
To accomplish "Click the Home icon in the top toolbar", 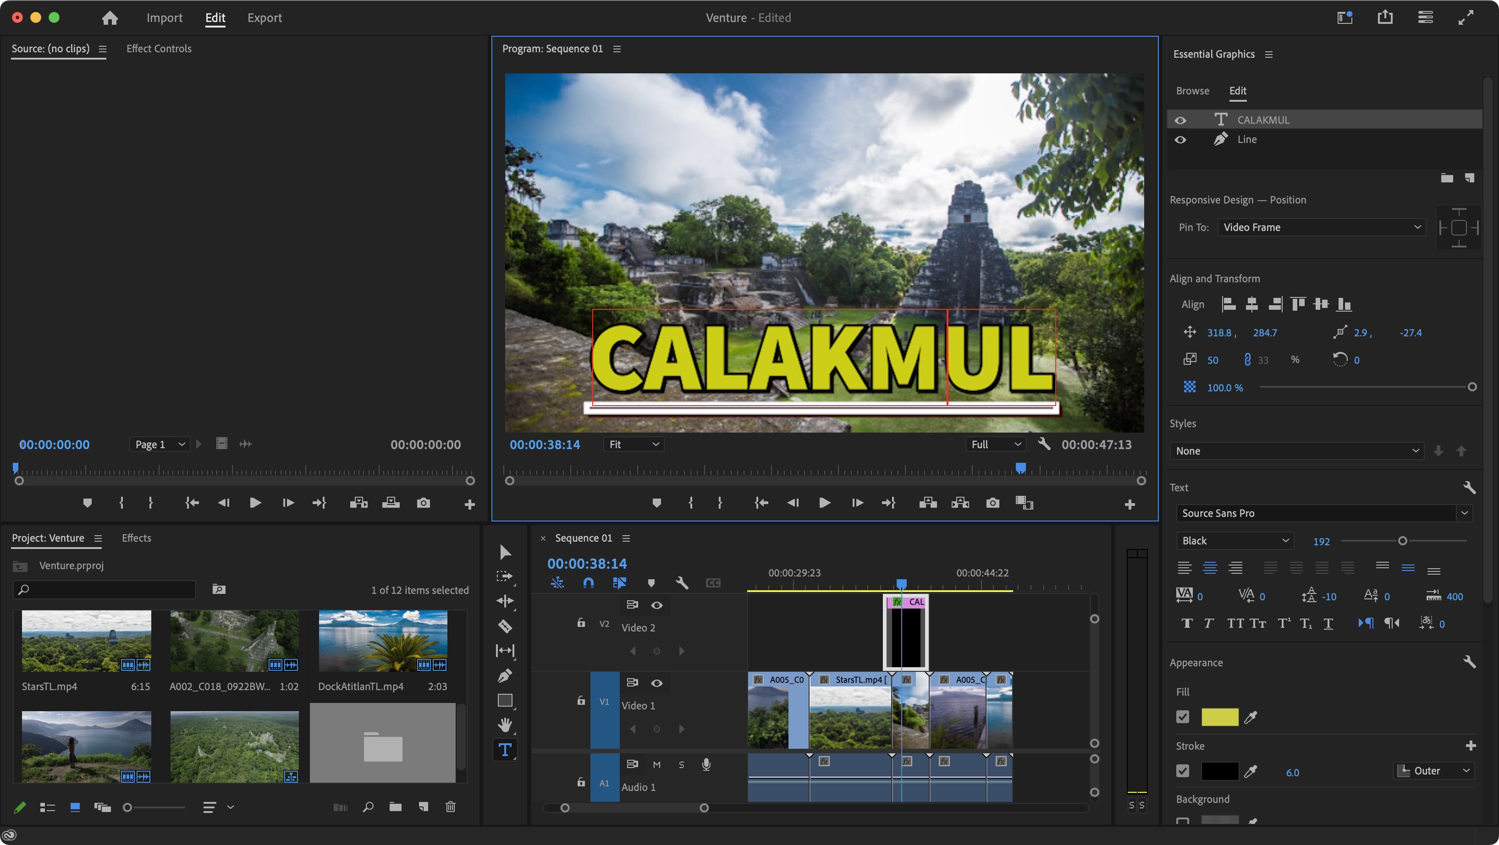I will pyautogui.click(x=110, y=17).
